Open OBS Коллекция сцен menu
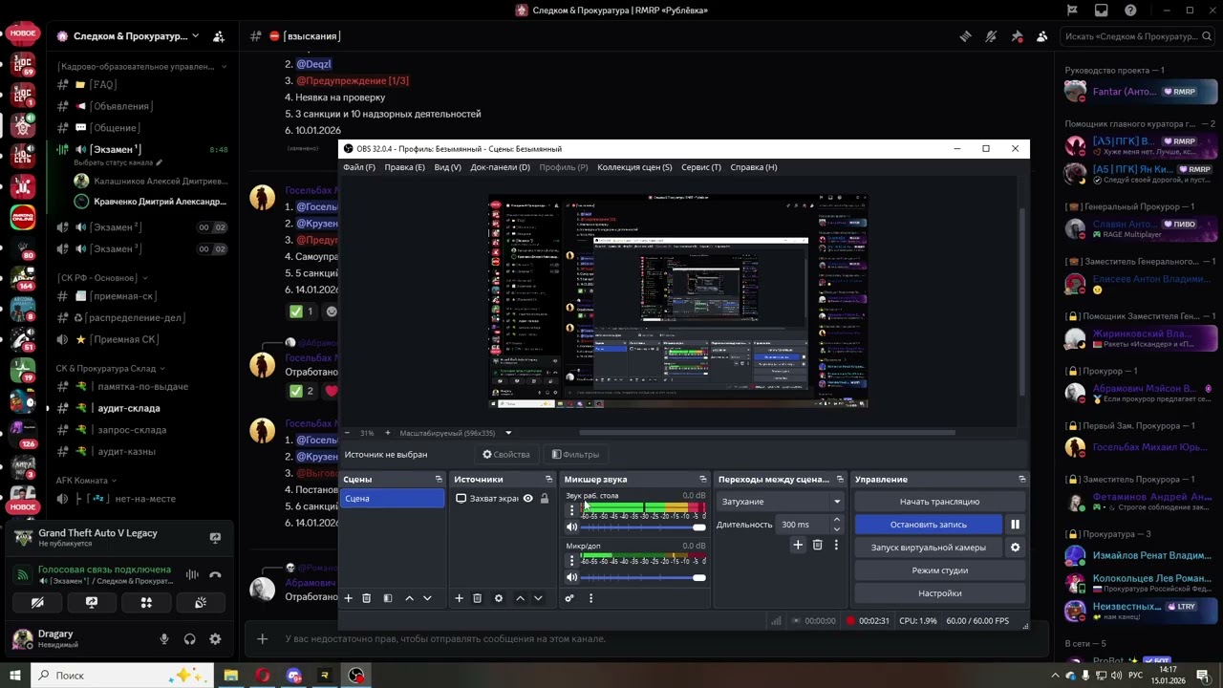1223x688 pixels. click(x=634, y=167)
